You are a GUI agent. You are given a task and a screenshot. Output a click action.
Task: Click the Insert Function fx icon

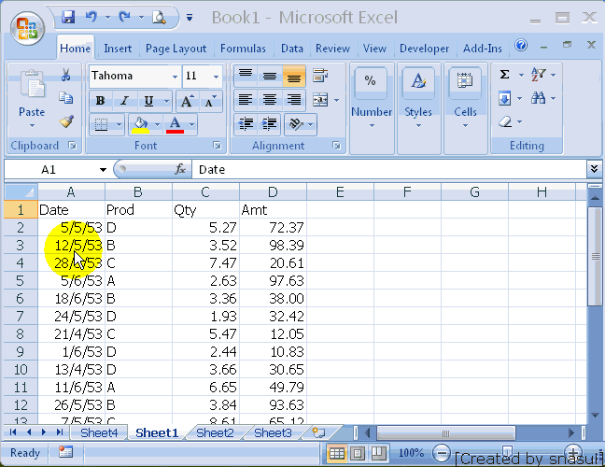pyautogui.click(x=181, y=169)
